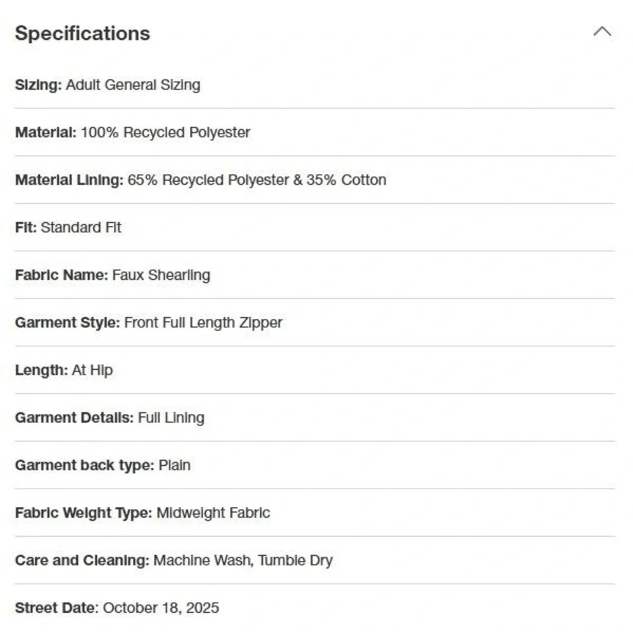Click the Front Full Length Zipper text
Image resolution: width=633 pixels, height=633 pixels.
pyautogui.click(x=203, y=323)
